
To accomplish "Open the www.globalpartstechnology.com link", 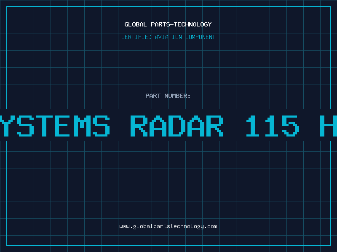I will point(168,226).
